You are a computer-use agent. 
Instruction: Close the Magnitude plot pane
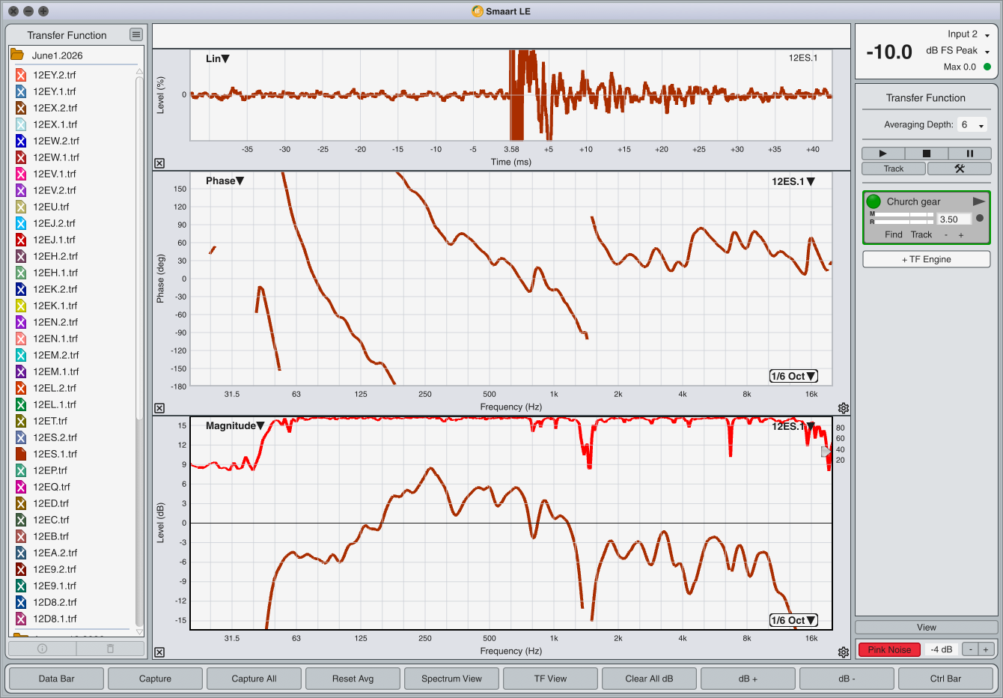pyautogui.click(x=159, y=652)
